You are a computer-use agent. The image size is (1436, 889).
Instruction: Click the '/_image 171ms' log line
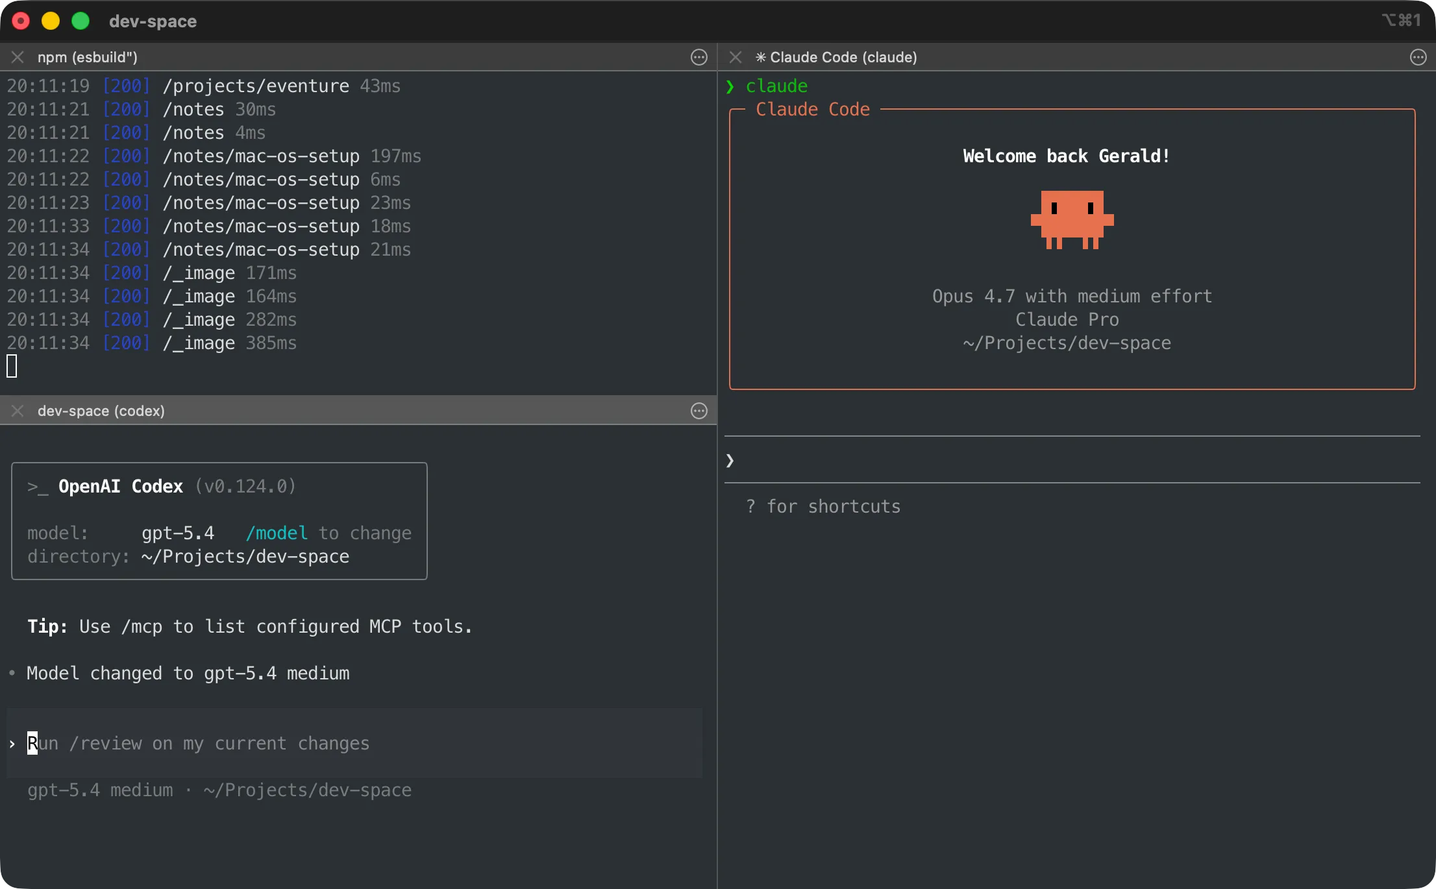tap(152, 273)
